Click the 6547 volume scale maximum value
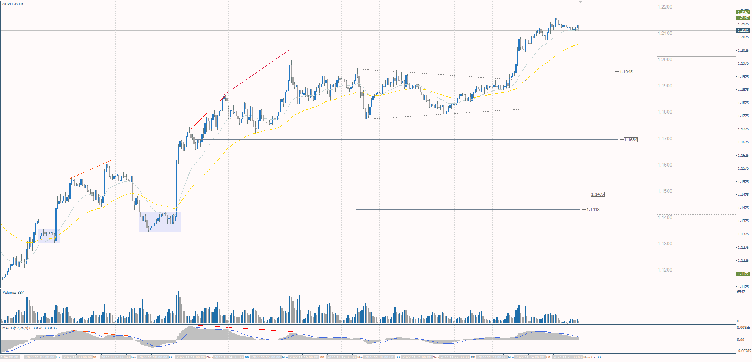Viewport: 752px width, 362px height. click(x=741, y=292)
